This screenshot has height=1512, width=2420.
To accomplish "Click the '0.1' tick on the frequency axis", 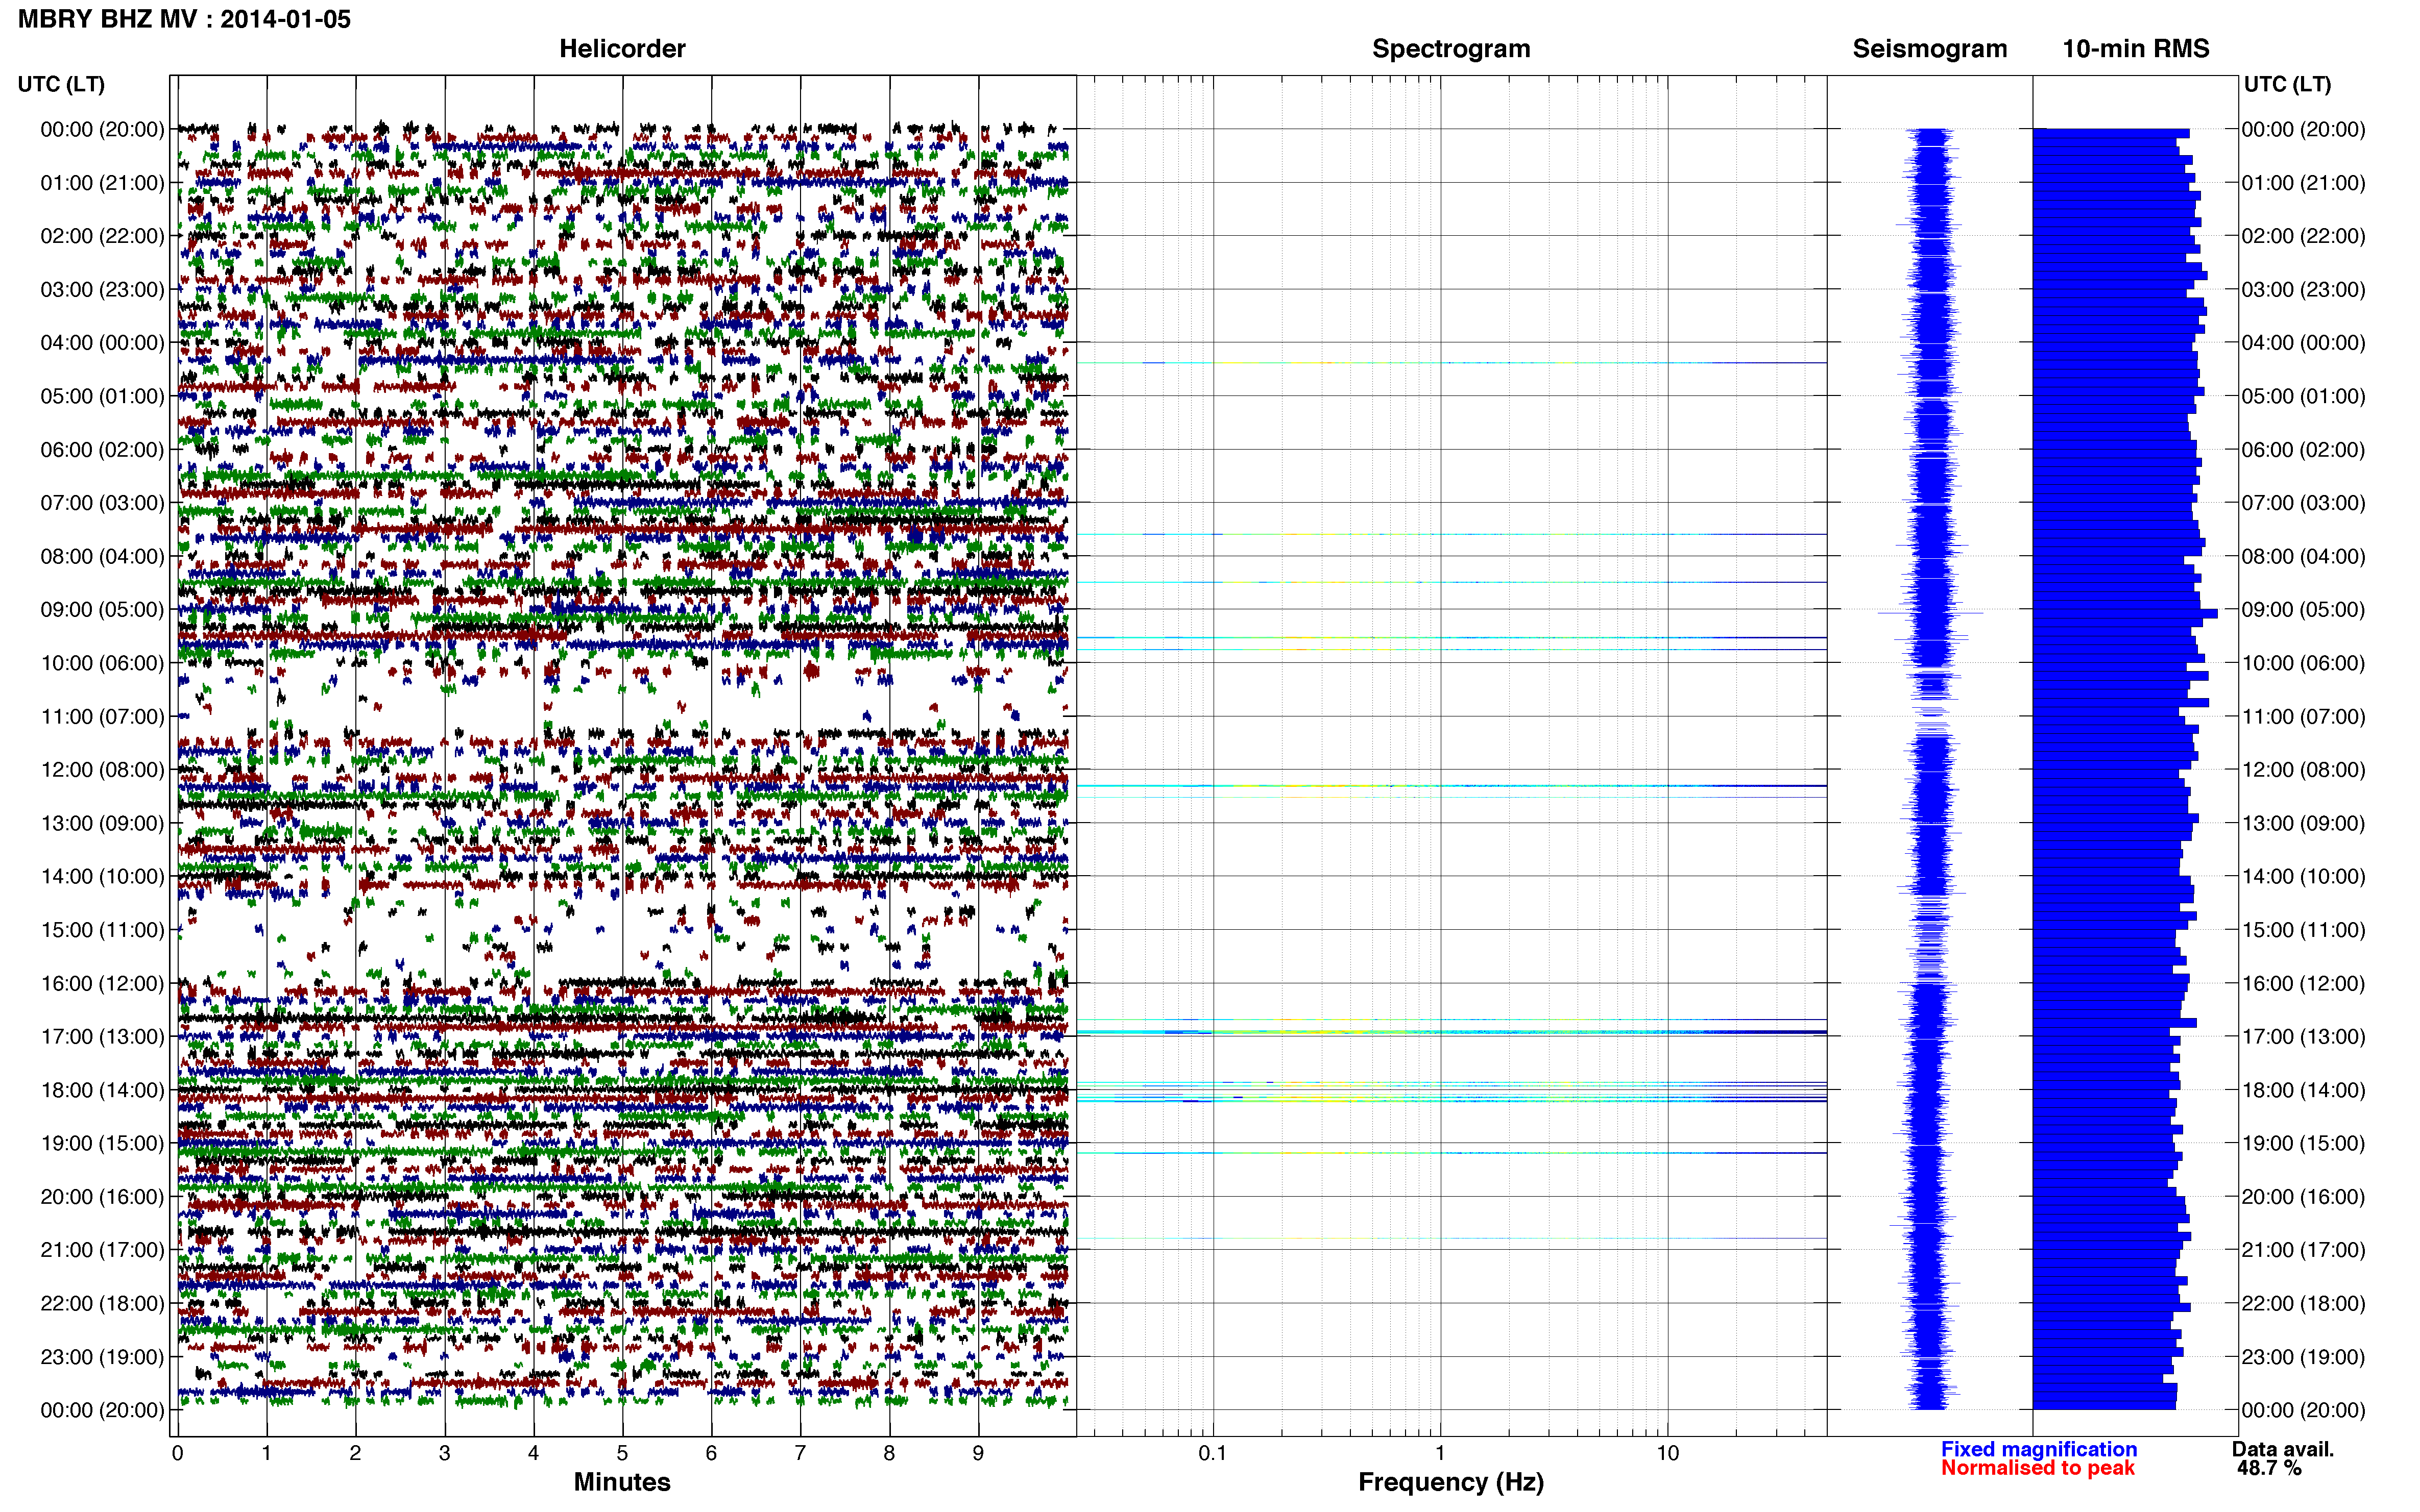I will (1213, 1453).
